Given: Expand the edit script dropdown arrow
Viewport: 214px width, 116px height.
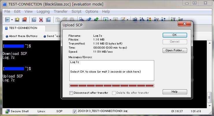Looking at the screenshot, I should coord(127,20).
